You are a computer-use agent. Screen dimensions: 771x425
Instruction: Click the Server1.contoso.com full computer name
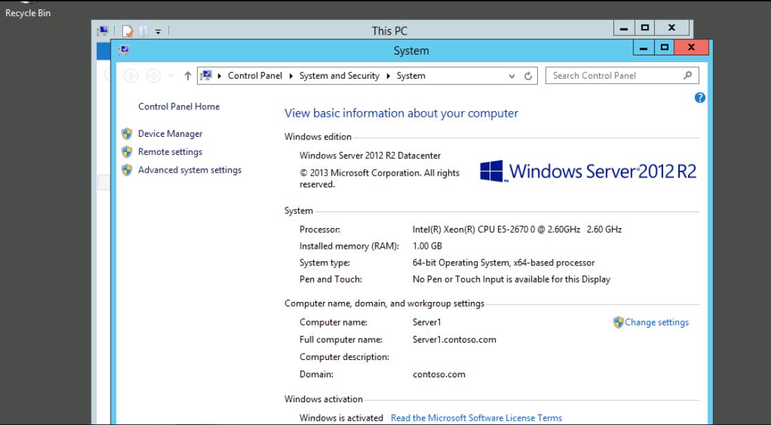(x=454, y=339)
